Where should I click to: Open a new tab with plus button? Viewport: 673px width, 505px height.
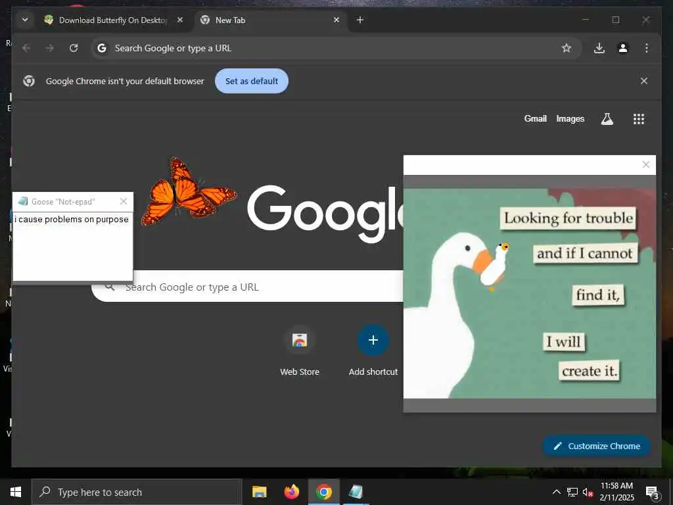(x=360, y=20)
